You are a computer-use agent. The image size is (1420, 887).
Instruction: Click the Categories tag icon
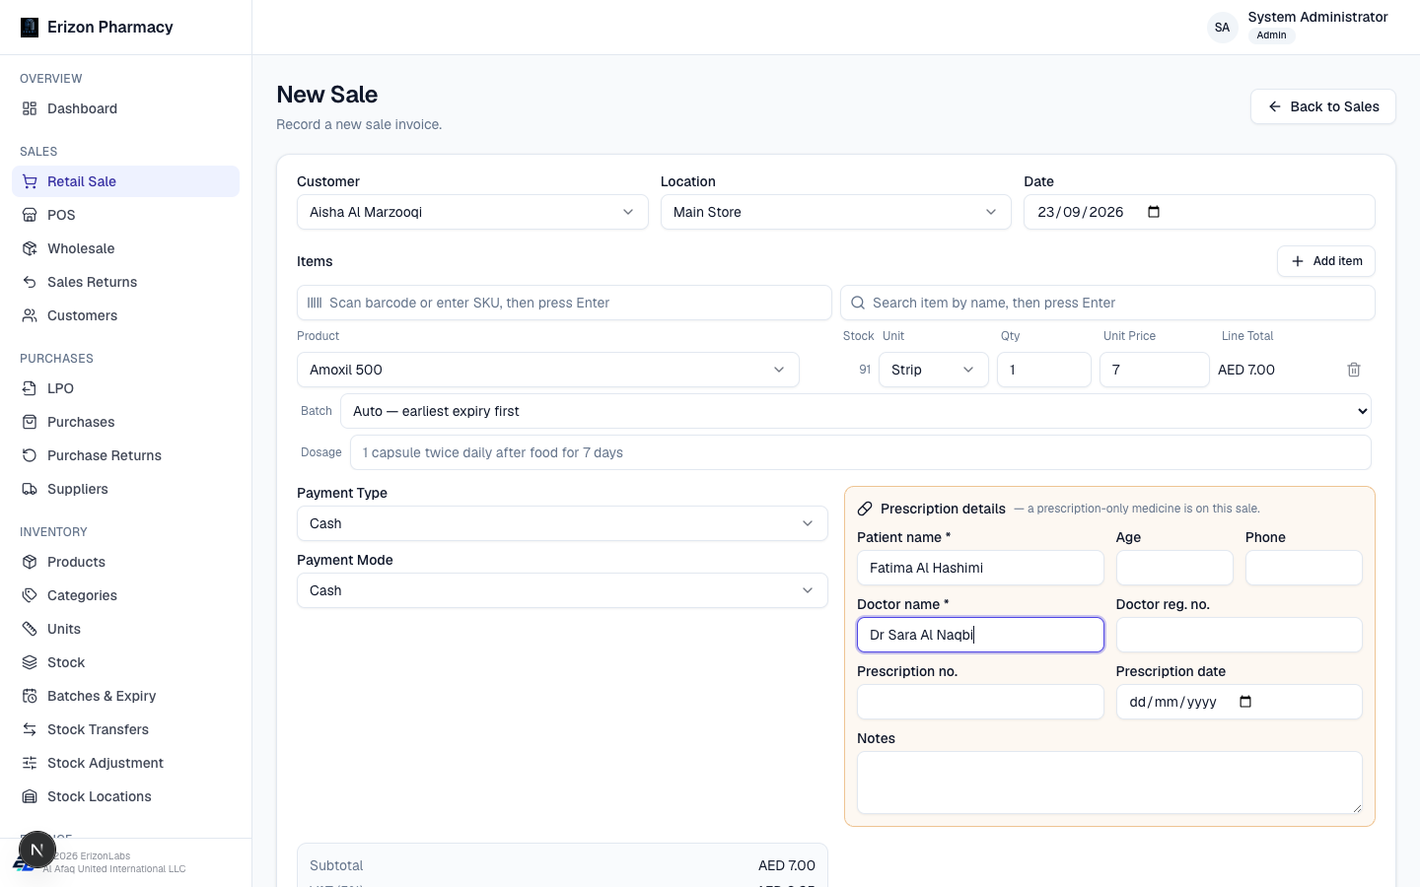point(30,595)
